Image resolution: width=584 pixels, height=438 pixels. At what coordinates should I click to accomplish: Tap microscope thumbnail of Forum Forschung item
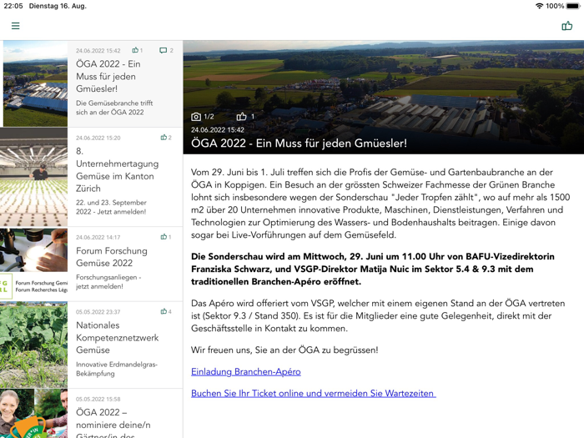(34, 264)
